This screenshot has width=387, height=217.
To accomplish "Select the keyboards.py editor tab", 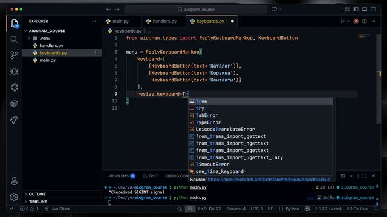I will click(210, 22).
